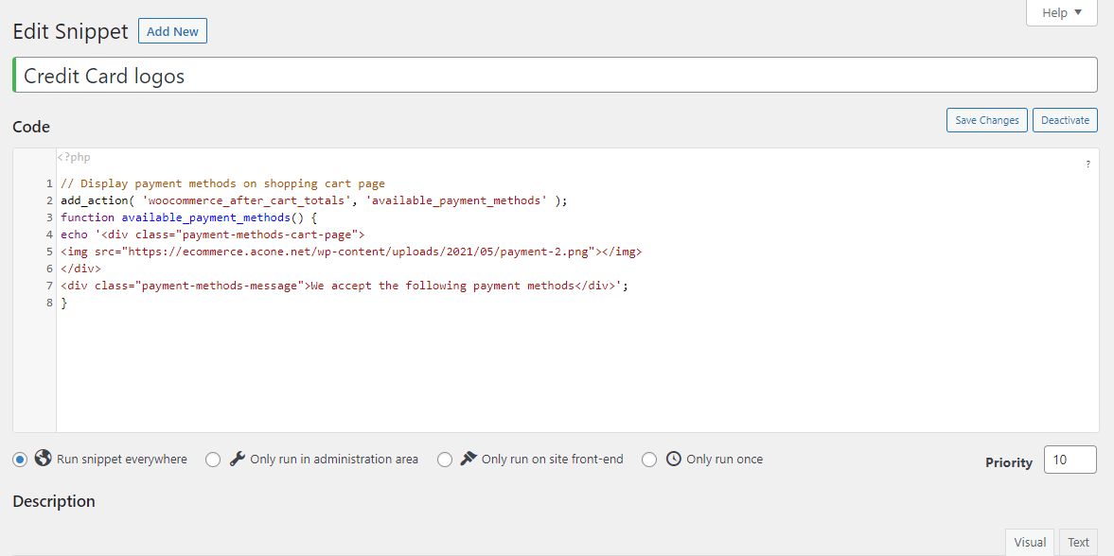Switch to the Text editor tab

(1078, 542)
